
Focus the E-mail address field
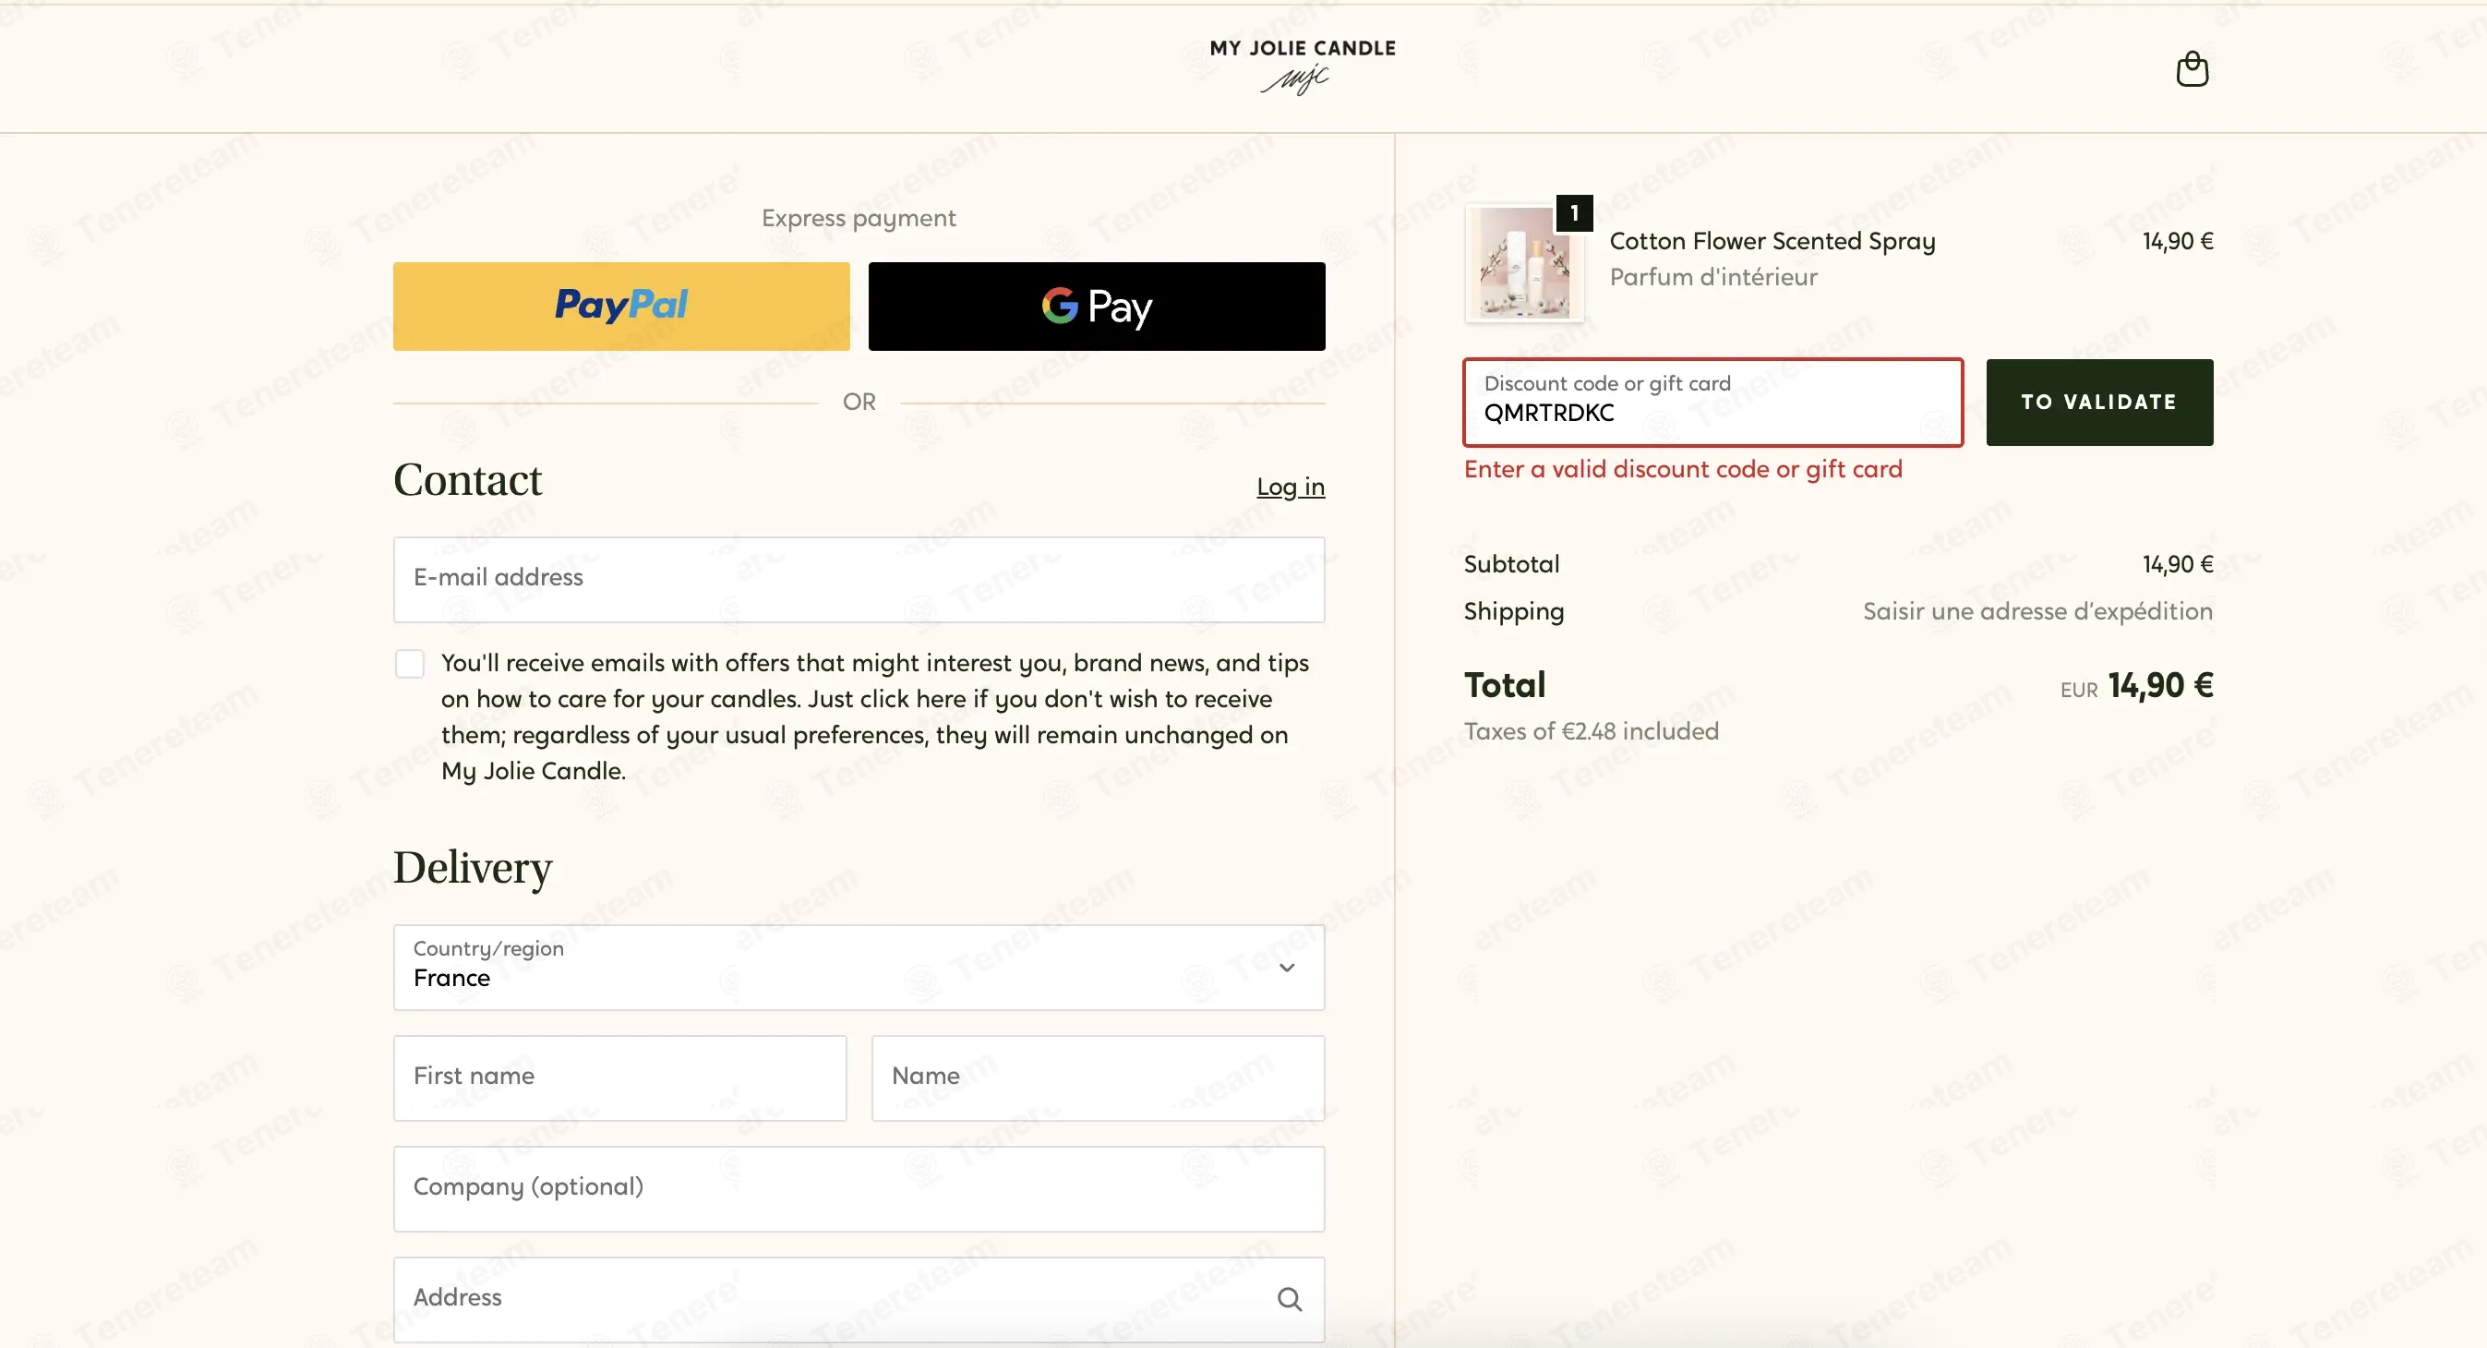click(859, 580)
